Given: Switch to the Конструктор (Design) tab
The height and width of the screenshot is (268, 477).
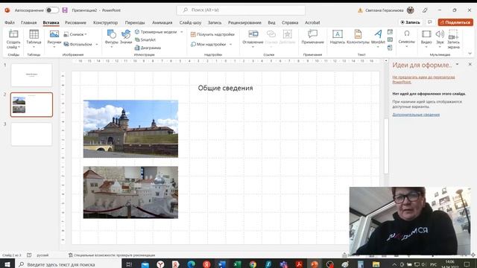Looking at the screenshot, I should coord(105,22).
